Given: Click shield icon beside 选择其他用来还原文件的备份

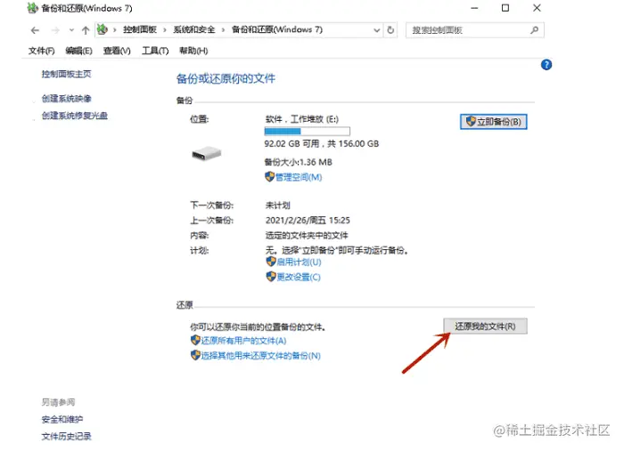Looking at the screenshot, I should (195, 355).
